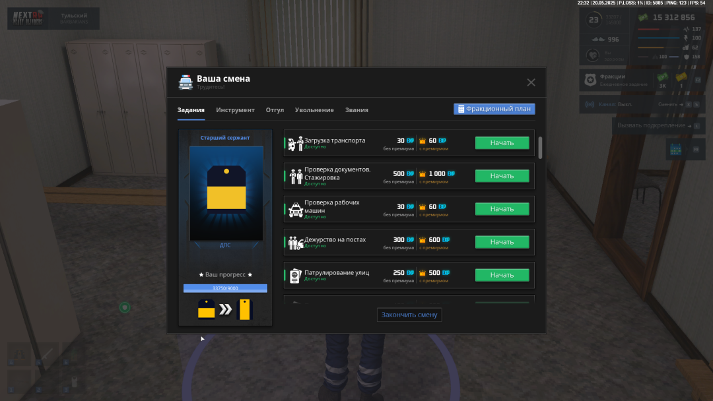Viewport: 713px width, 401px height.
Task: Start the Проверка документов. Стажировка task
Action: coord(502,175)
